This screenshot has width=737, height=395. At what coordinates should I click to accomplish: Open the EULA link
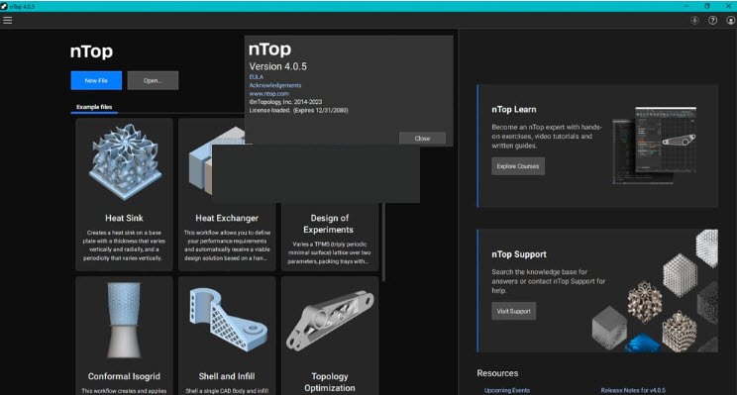tap(257, 77)
